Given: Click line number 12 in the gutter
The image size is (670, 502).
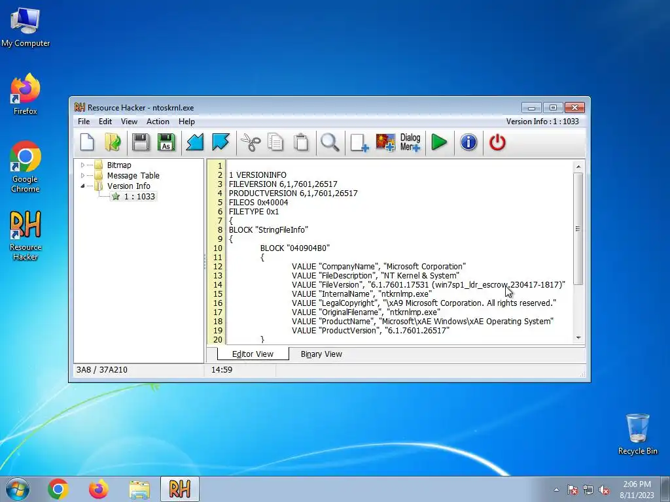Looking at the screenshot, I should pos(218,267).
